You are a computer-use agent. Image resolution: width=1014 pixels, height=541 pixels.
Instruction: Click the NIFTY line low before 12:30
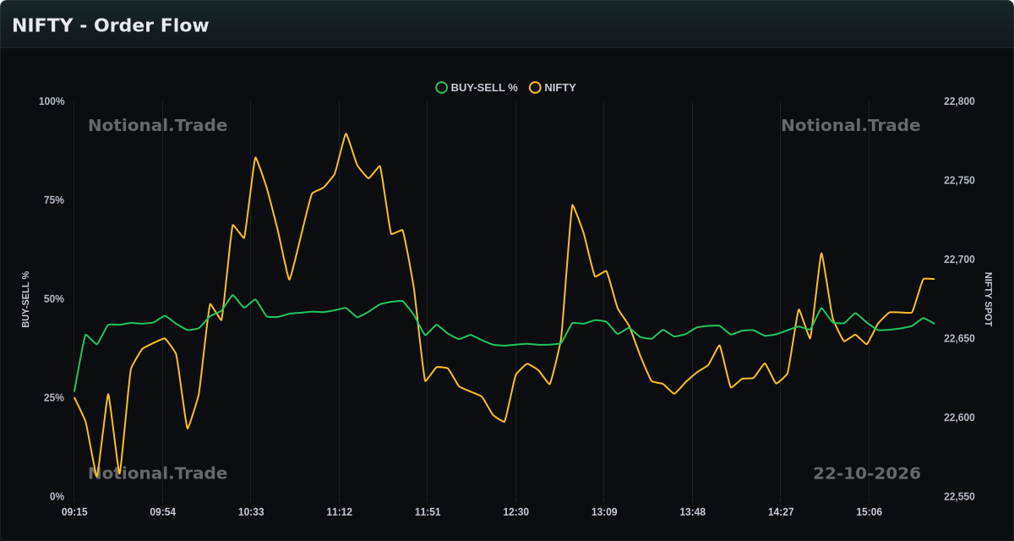coord(504,421)
